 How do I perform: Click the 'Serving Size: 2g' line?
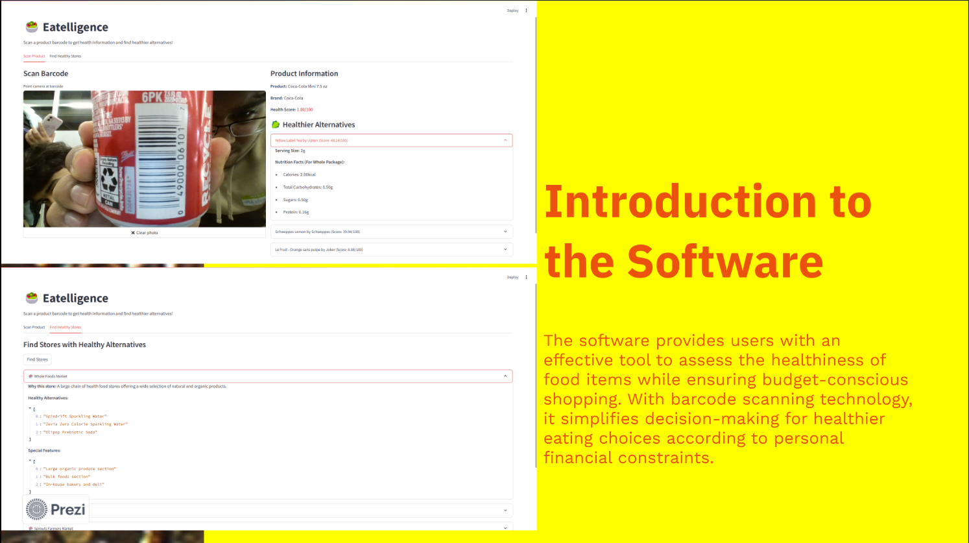pos(290,151)
